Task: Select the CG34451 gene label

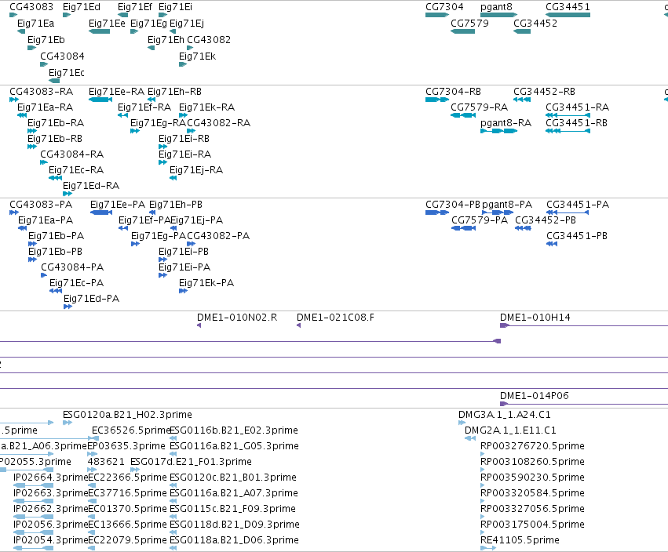Action: tap(568, 7)
